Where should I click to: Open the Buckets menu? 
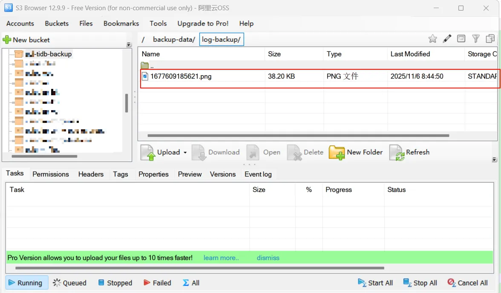click(57, 23)
